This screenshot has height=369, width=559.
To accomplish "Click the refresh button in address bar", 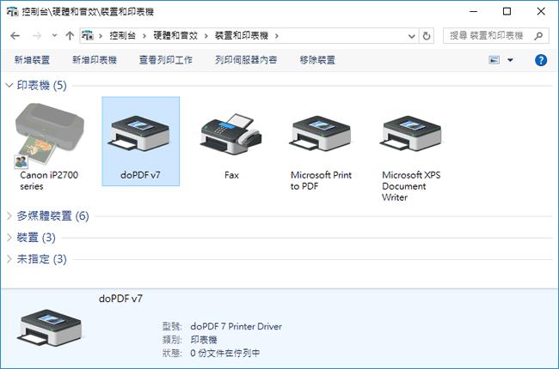I will click(x=427, y=36).
